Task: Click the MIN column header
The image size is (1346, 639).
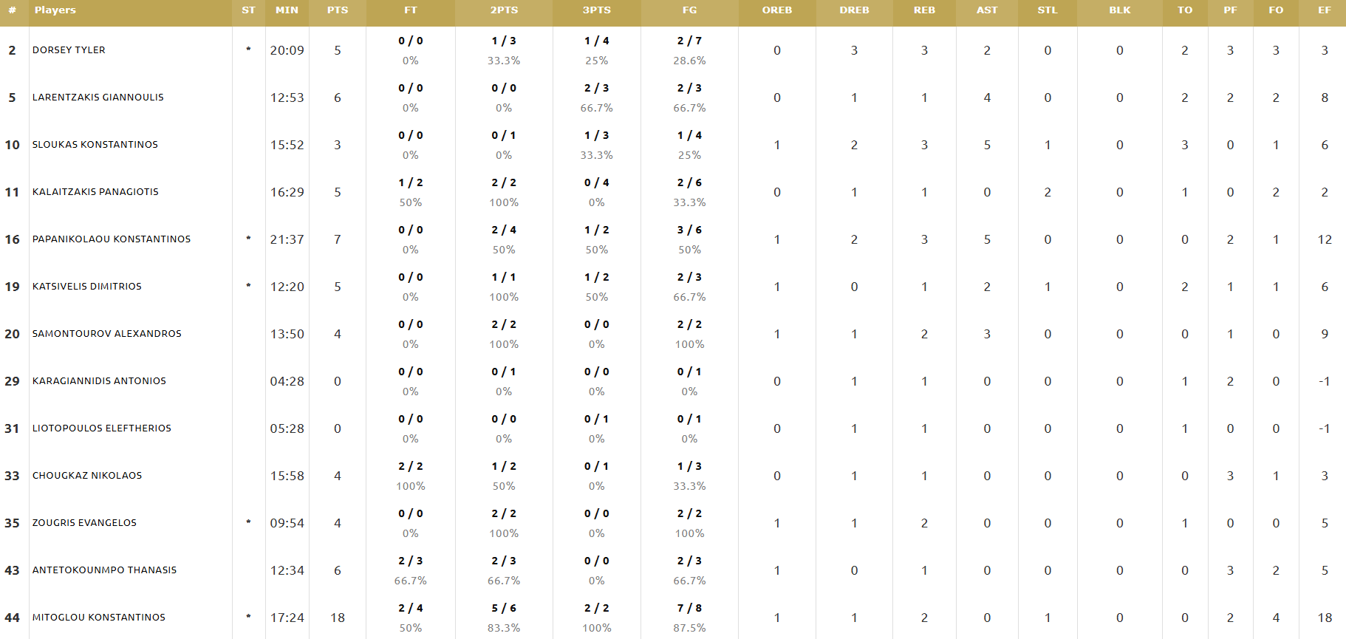Action: pos(287,10)
